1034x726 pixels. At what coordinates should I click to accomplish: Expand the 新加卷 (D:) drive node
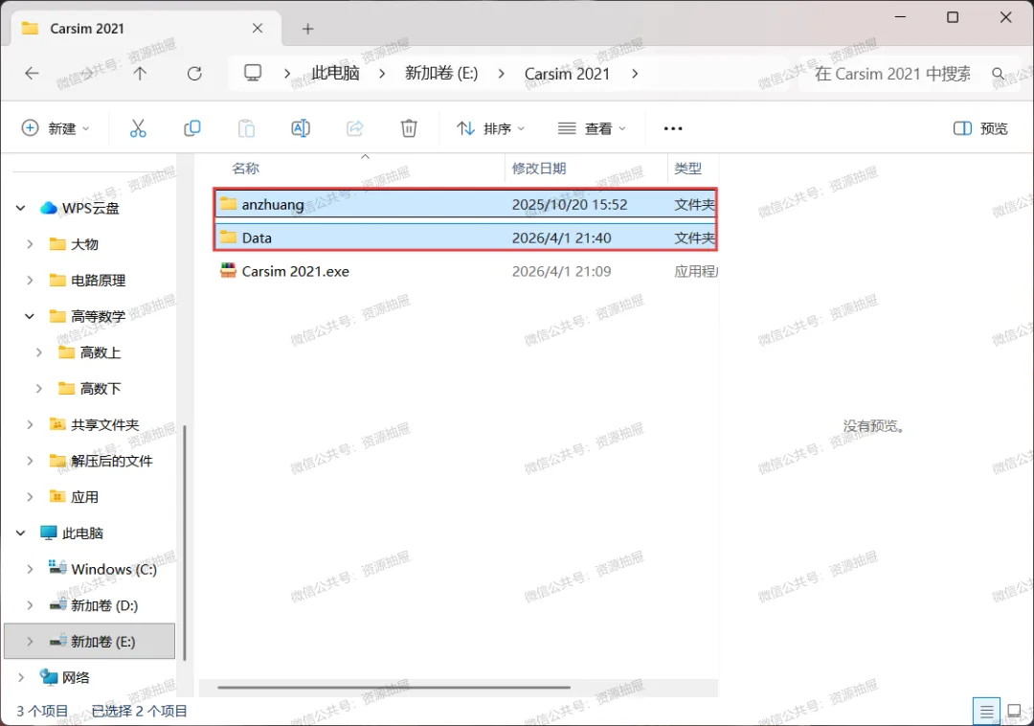30,605
